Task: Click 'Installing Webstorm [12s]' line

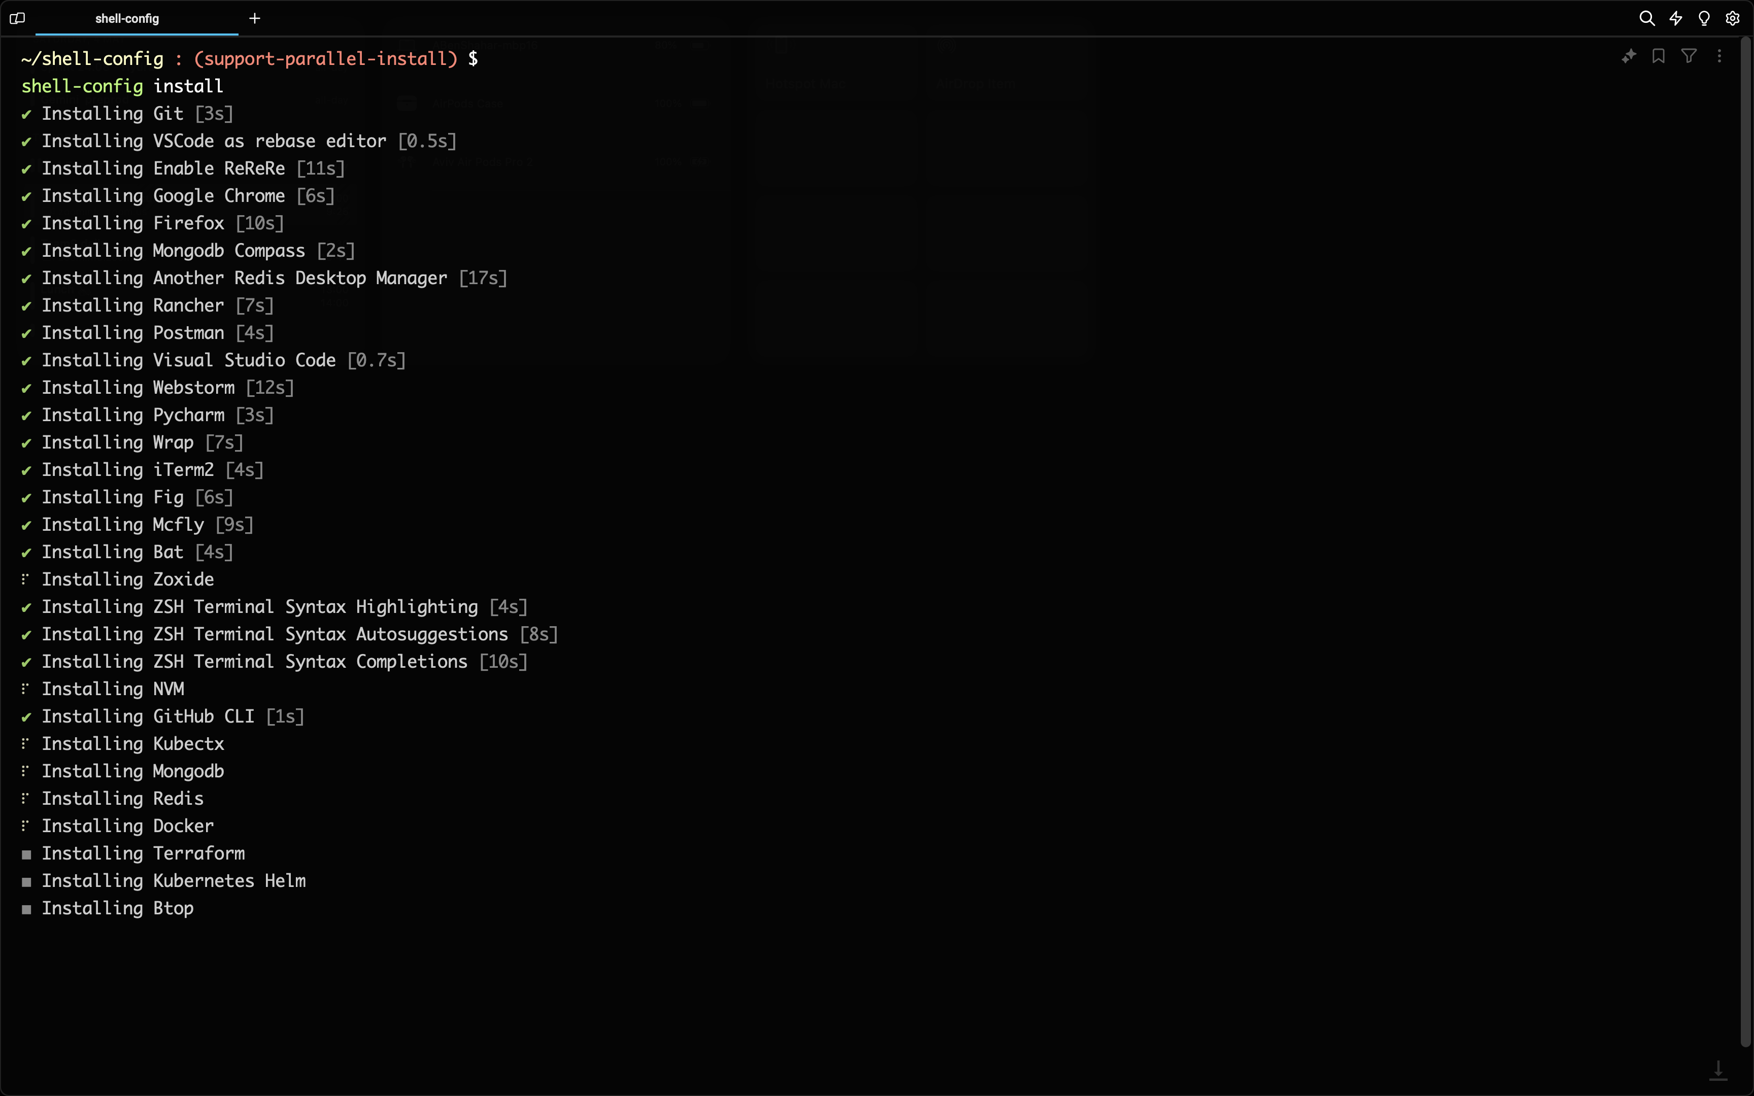Action: point(158,388)
